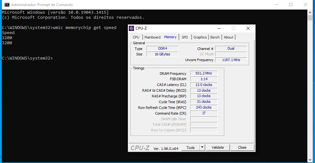Click the 'RAS# Precharge (tRP)' label
315x163 pixels.
click(169, 96)
